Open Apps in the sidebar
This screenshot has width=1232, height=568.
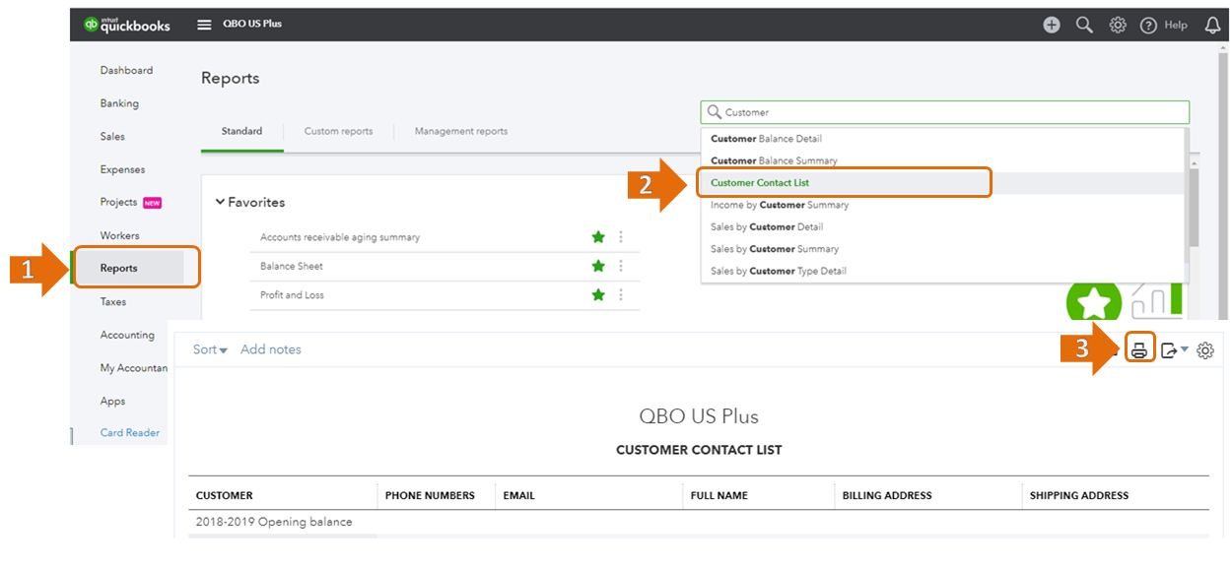point(112,401)
